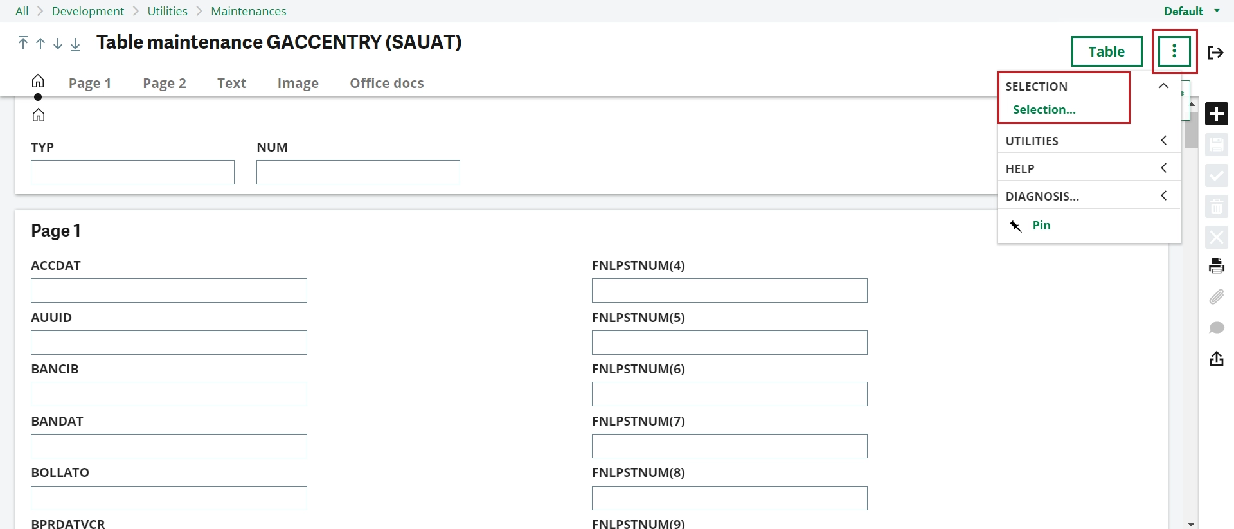Click the Utilities breadcrumb link
The width and height of the screenshot is (1234, 529).
[x=167, y=11]
